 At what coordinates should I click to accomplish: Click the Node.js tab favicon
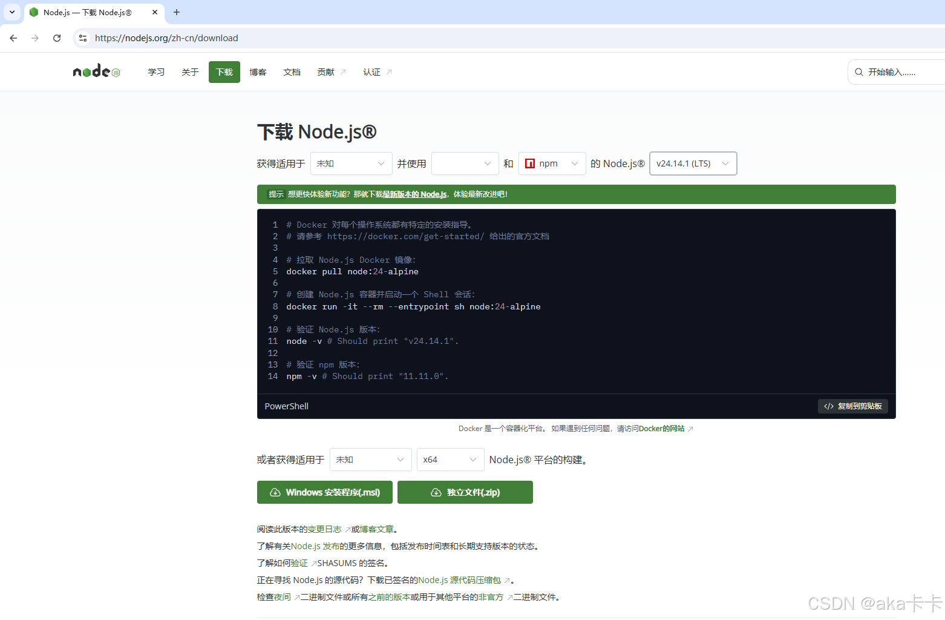coord(34,12)
